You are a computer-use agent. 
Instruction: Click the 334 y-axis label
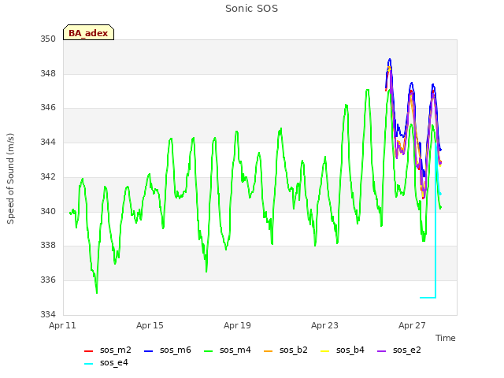48,314
